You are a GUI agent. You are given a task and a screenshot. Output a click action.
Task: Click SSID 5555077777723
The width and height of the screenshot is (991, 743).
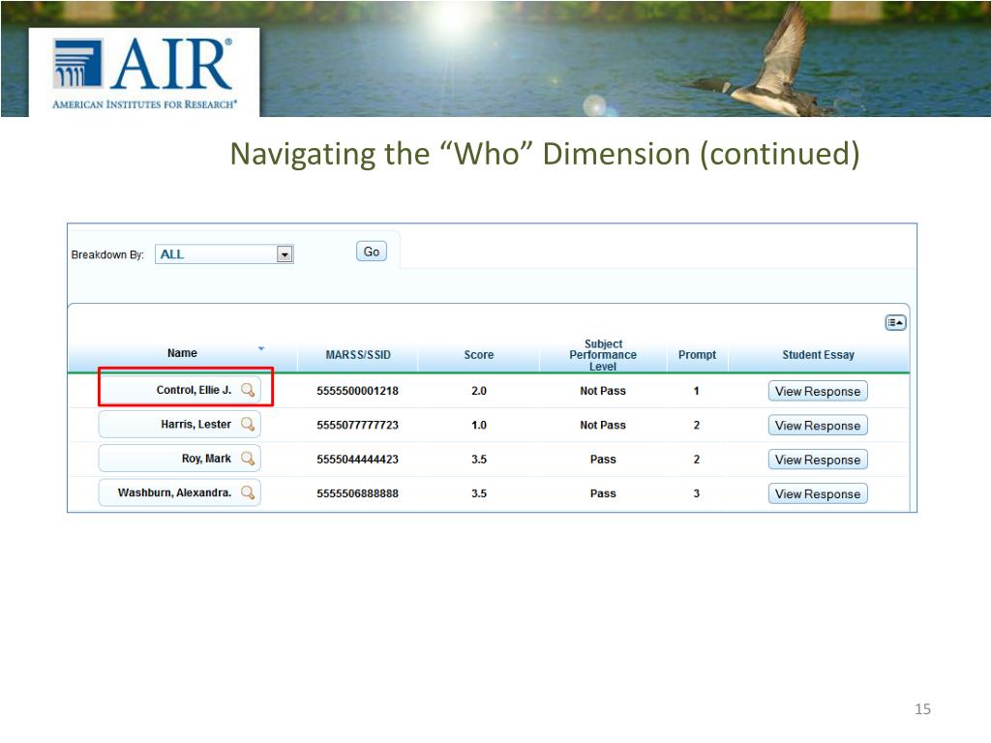(x=358, y=425)
